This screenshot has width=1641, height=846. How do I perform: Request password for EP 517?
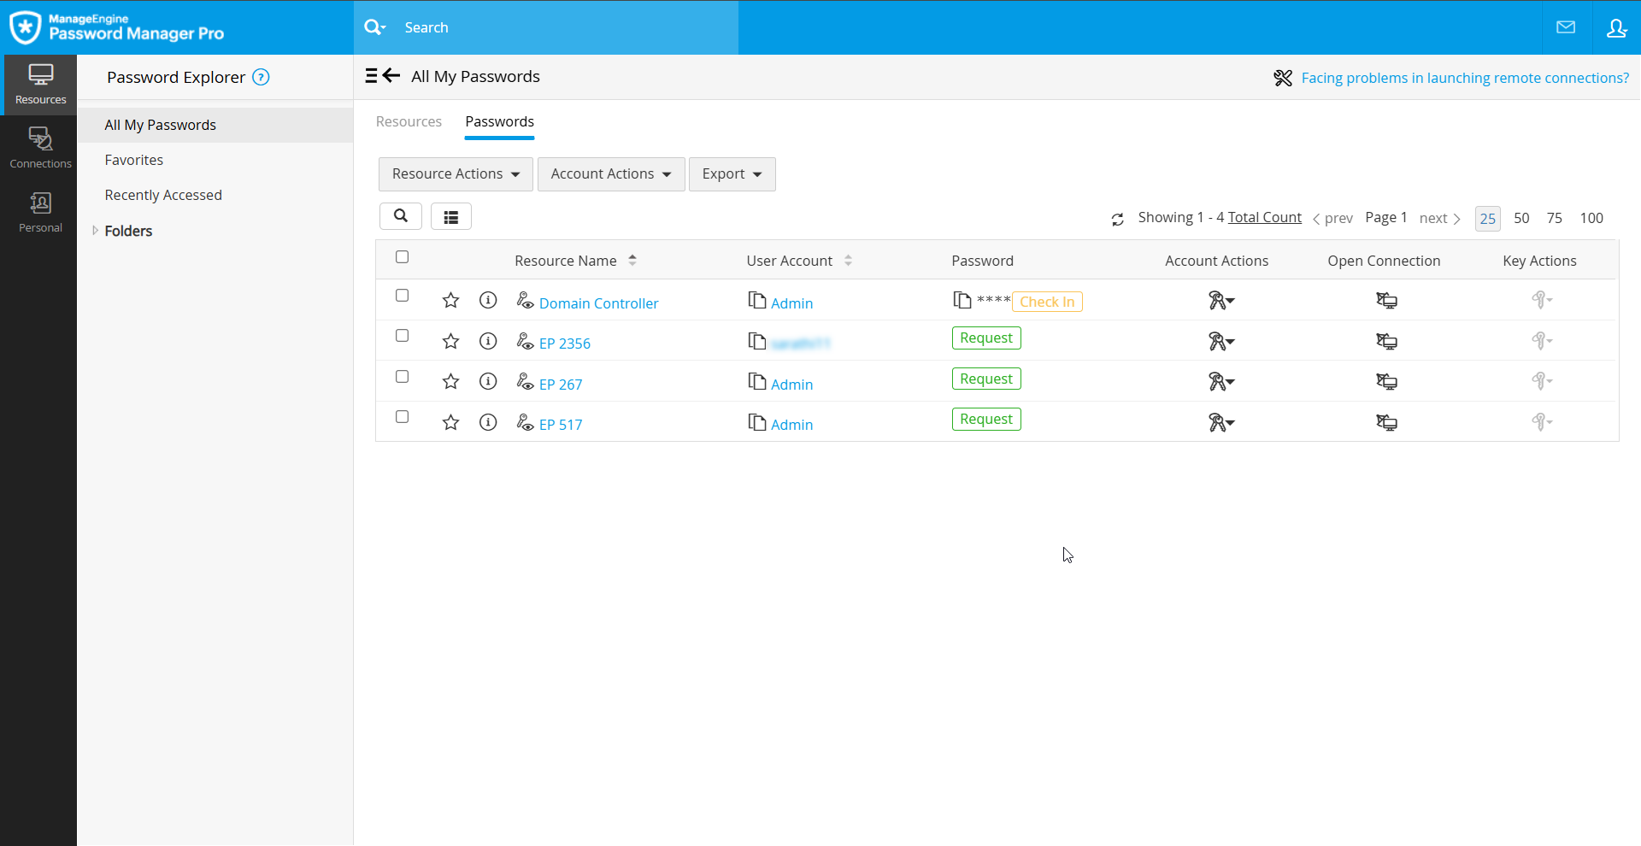point(986,420)
